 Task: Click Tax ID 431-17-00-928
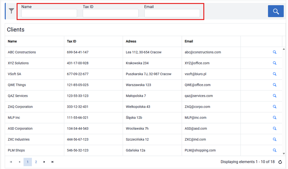(78, 63)
